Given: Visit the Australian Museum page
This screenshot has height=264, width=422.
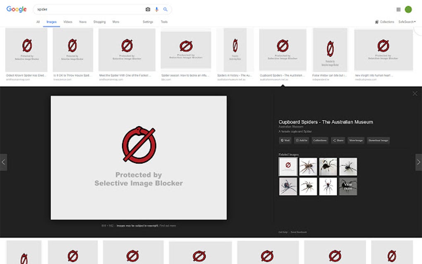Looking at the screenshot, I should [x=285, y=140].
